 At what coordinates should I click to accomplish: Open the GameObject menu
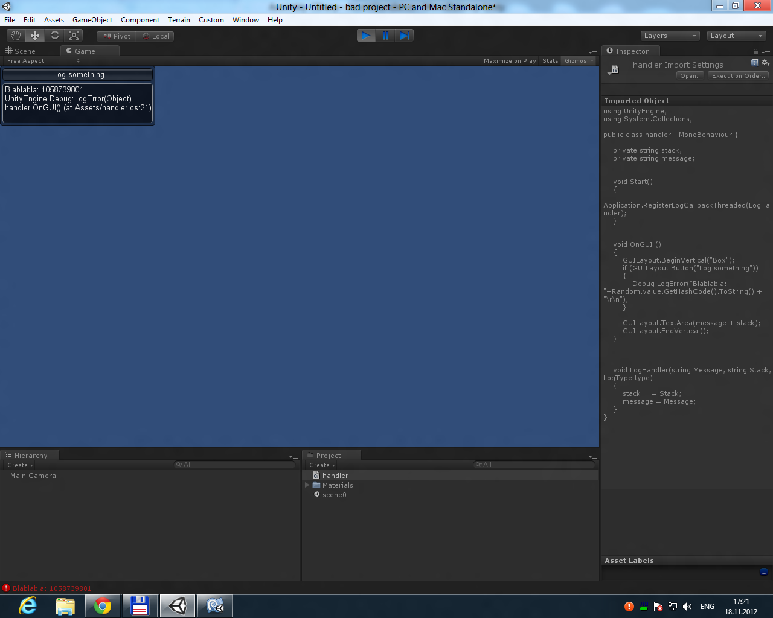[92, 20]
